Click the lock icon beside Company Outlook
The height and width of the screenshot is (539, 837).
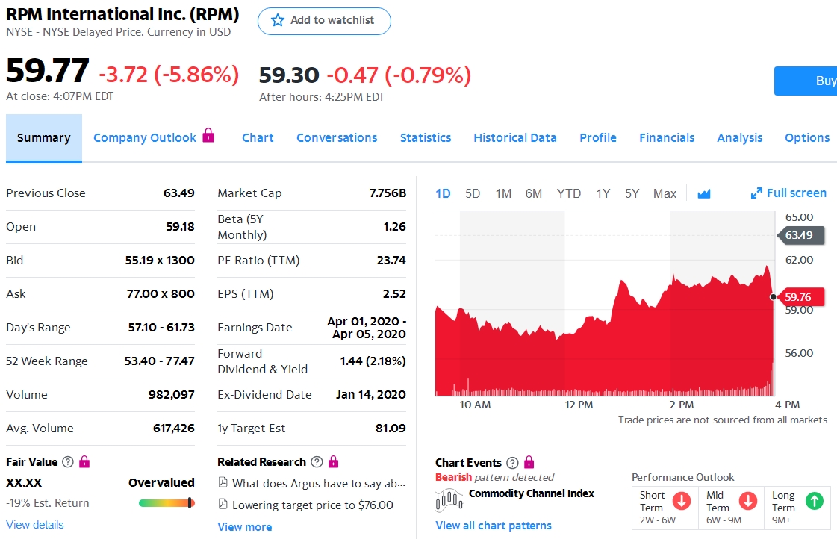point(208,136)
